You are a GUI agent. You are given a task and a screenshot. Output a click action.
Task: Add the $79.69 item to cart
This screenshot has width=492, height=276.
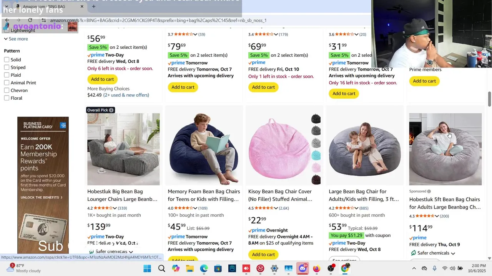click(183, 87)
